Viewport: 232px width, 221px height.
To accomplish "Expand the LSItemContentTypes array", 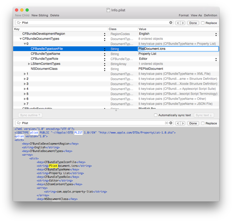I will [x=29, y=64].
